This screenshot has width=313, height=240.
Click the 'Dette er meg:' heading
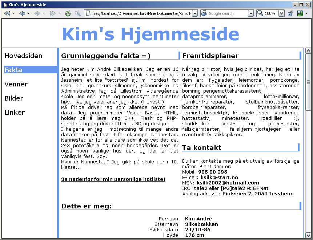click(x=86, y=206)
